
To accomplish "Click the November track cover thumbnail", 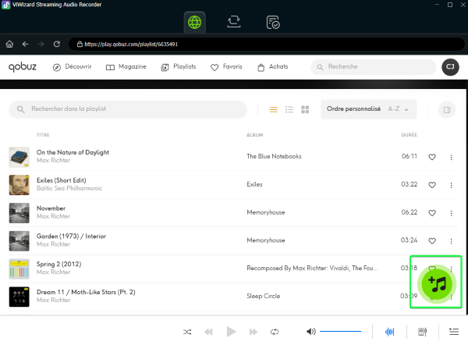I will click(19, 213).
